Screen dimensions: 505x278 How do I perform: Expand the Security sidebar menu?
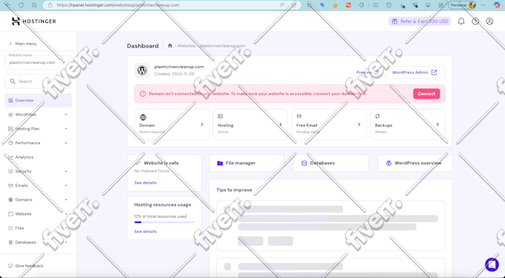(66, 171)
